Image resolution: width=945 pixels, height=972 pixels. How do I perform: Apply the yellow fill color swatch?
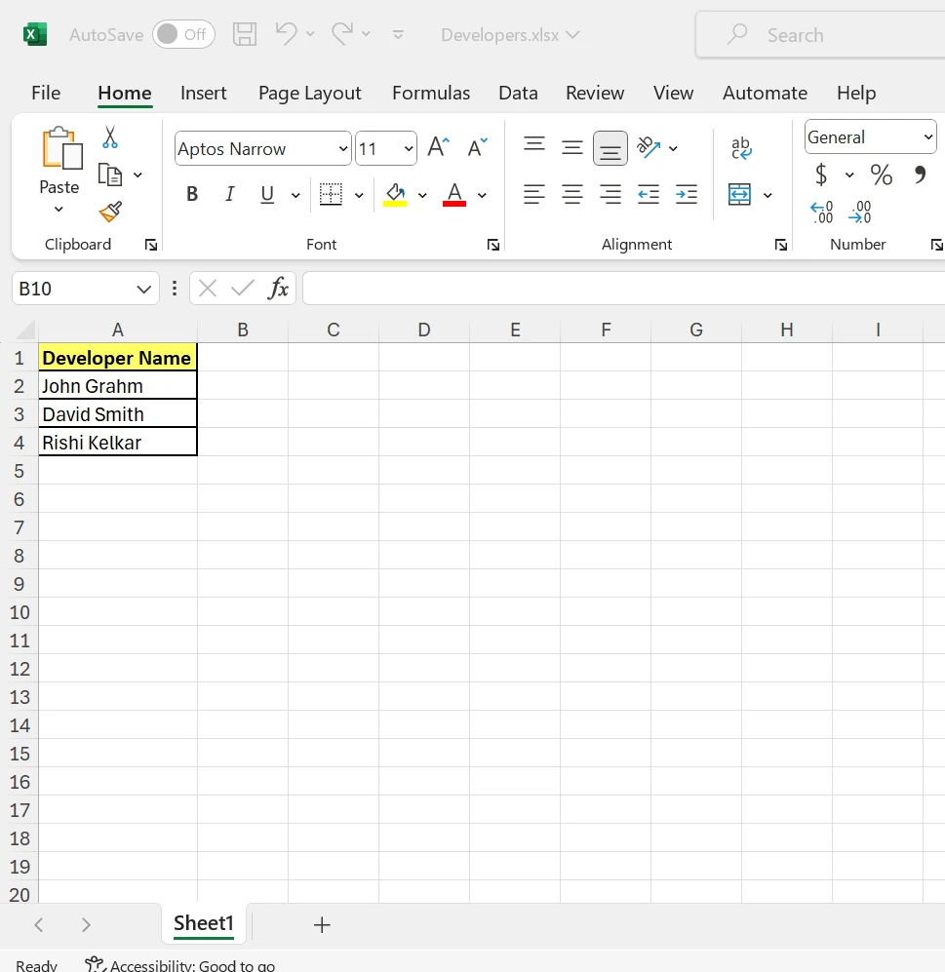click(395, 195)
